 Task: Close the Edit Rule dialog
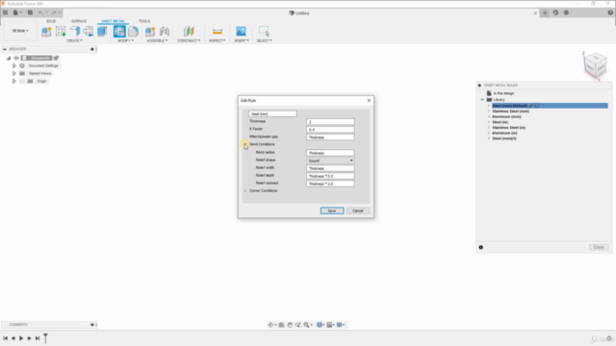(x=369, y=100)
